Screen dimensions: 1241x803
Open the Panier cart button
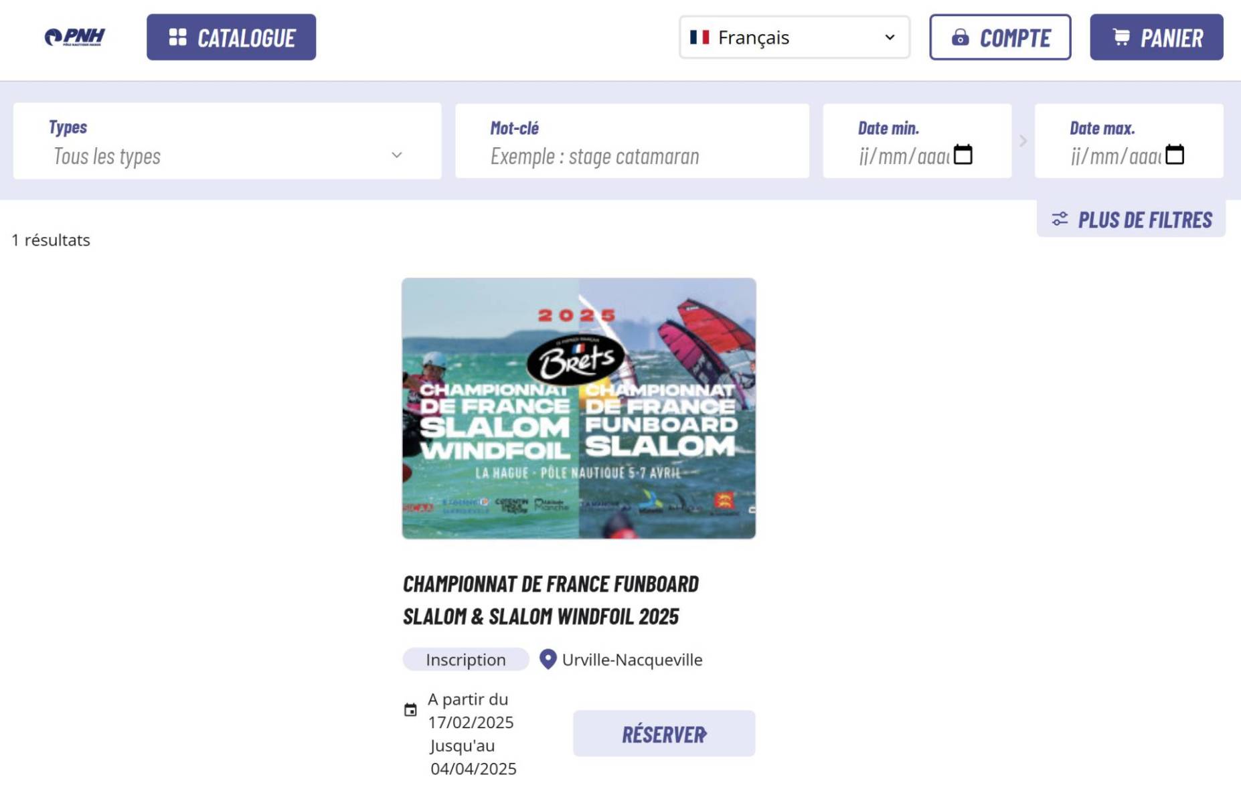point(1156,37)
